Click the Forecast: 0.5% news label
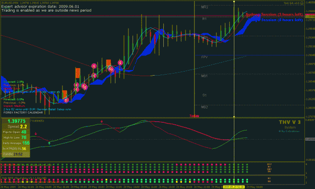Image resolution: width=315 pixels, height=189 pixels. point(14,99)
